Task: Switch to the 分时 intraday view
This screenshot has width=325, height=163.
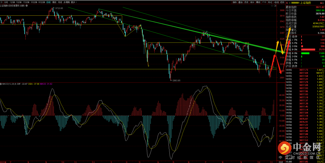Action: click(6, 2)
